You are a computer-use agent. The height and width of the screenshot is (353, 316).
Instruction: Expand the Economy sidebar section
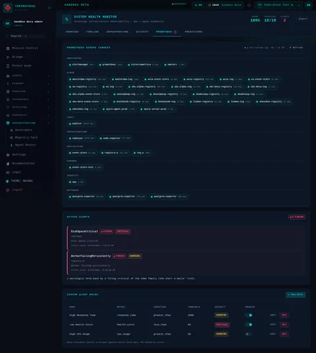(49, 84)
